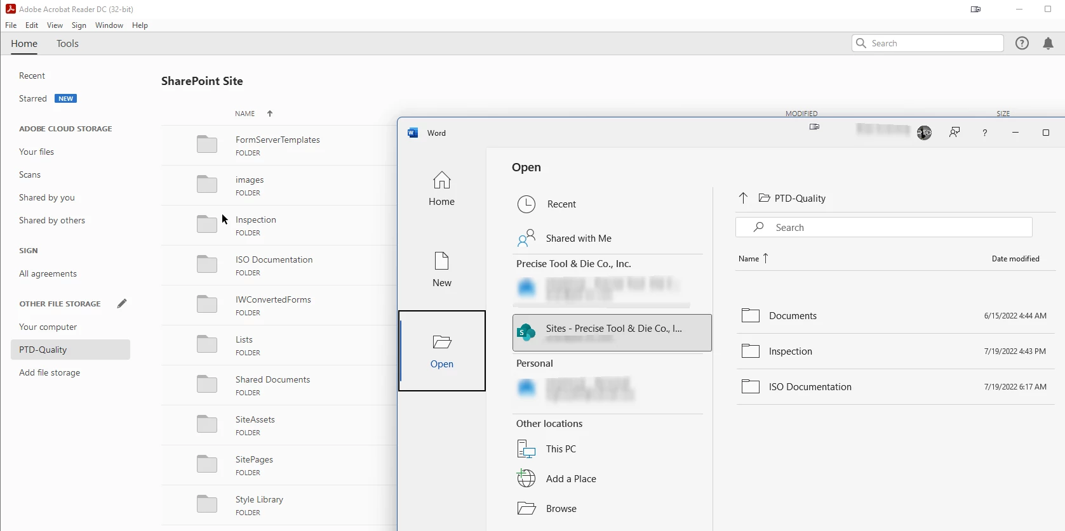Screen dimensions: 1065x531
Task: Sort Word file list by Name
Action: (753, 258)
